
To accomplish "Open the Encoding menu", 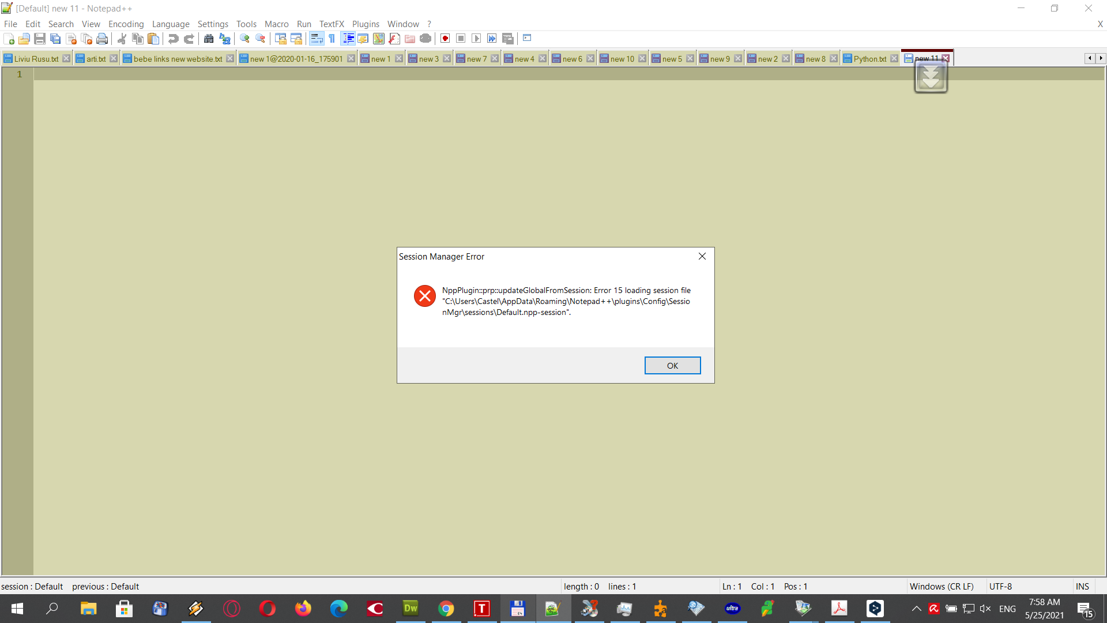I will coord(126,24).
